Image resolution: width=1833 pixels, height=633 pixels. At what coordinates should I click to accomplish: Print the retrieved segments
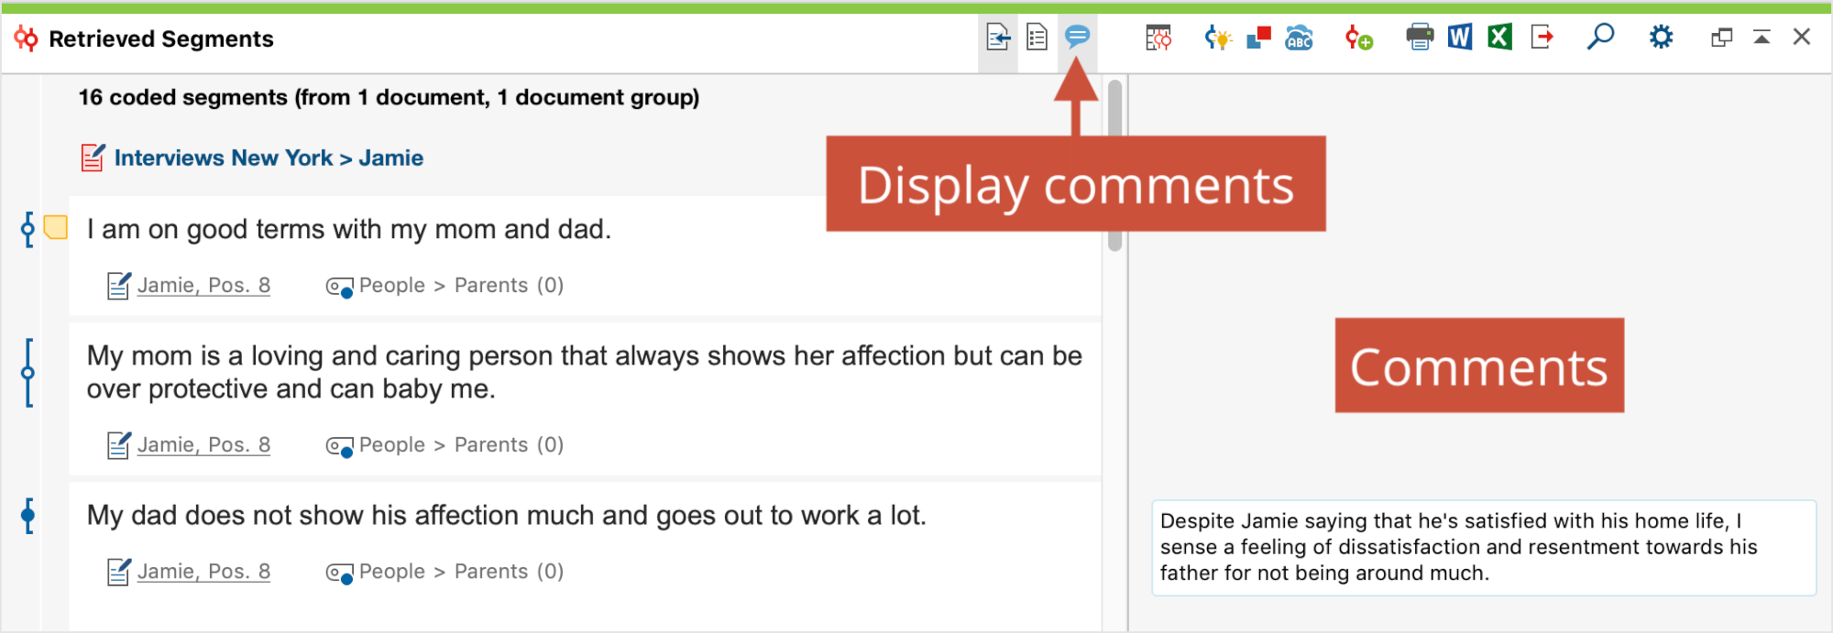[x=1420, y=38]
